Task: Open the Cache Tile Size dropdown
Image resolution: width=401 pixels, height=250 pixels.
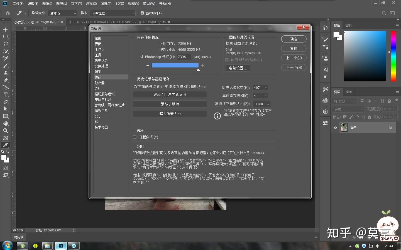Action: [x=261, y=104]
